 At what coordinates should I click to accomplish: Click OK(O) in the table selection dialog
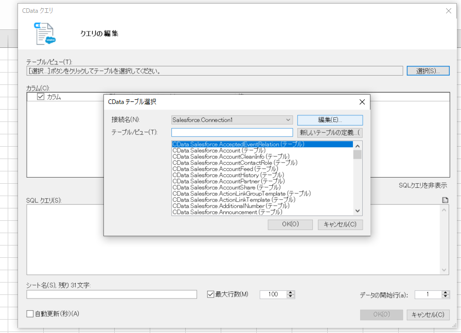pos(290,224)
